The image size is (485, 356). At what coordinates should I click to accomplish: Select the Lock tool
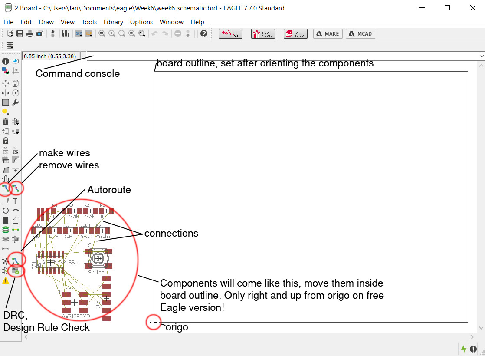6,141
